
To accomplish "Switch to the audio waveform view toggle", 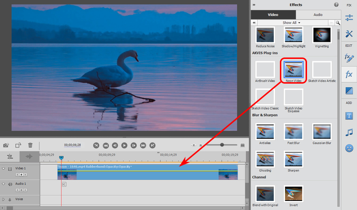I will (29, 156).
